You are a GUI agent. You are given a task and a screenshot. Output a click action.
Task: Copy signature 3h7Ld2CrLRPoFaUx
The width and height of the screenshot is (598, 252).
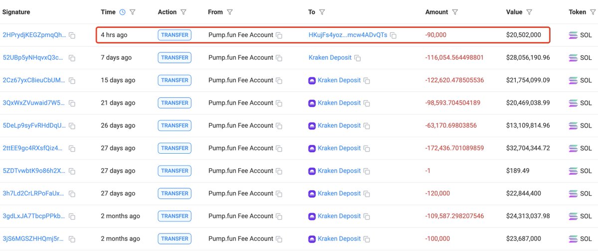coord(72,194)
